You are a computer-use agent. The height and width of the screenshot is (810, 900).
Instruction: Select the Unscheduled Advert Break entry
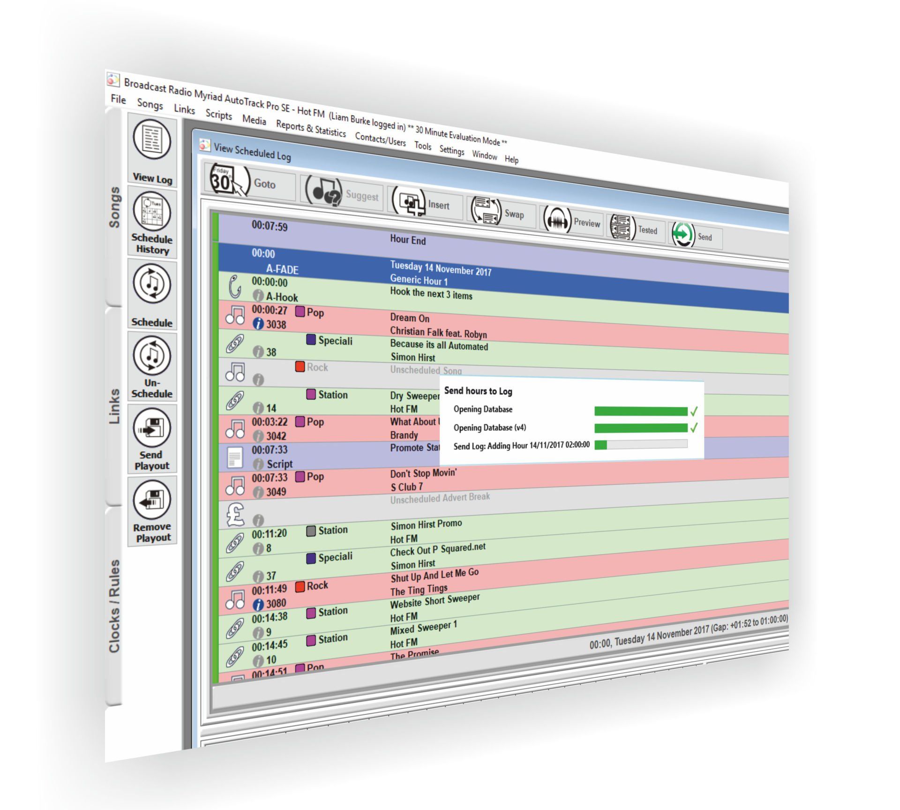440,498
